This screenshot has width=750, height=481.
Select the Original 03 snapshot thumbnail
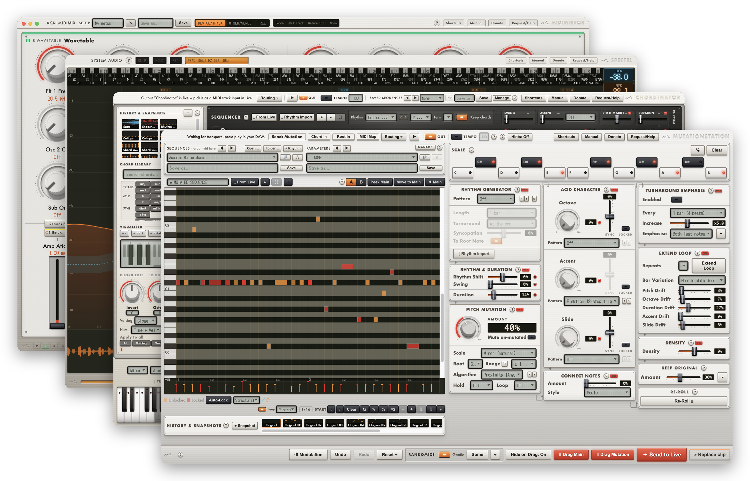click(334, 424)
